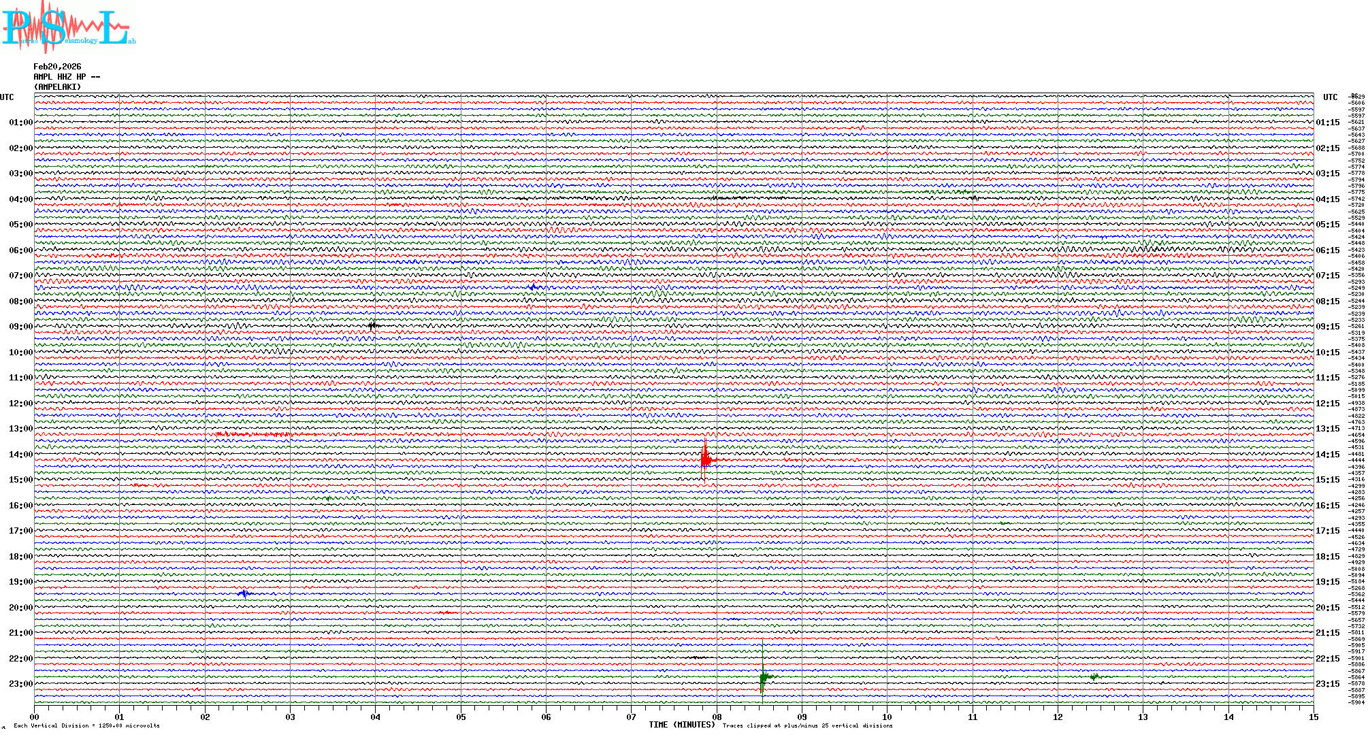
Task: Click the 15 minute tick label
Action: click(1313, 717)
